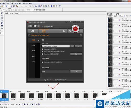This screenshot has width=131, height=108.
Task: Select the lasso tool in left toolbox
Action: coord(2,21)
